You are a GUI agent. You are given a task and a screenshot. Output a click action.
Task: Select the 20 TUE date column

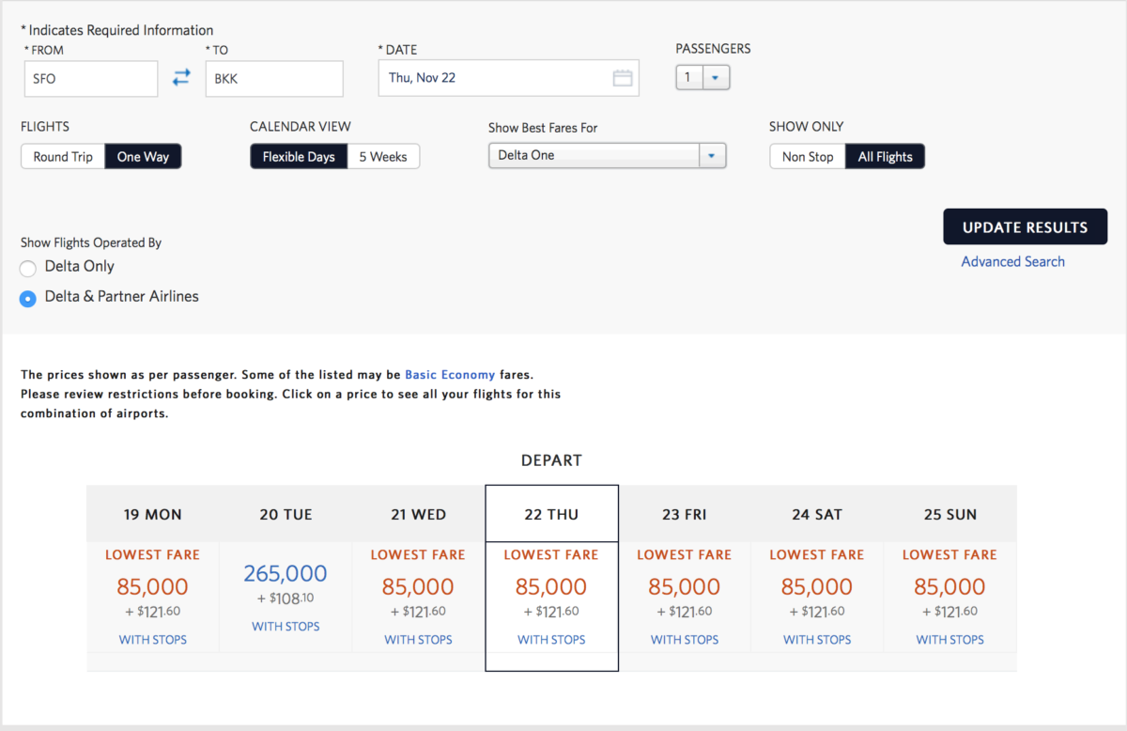286,515
